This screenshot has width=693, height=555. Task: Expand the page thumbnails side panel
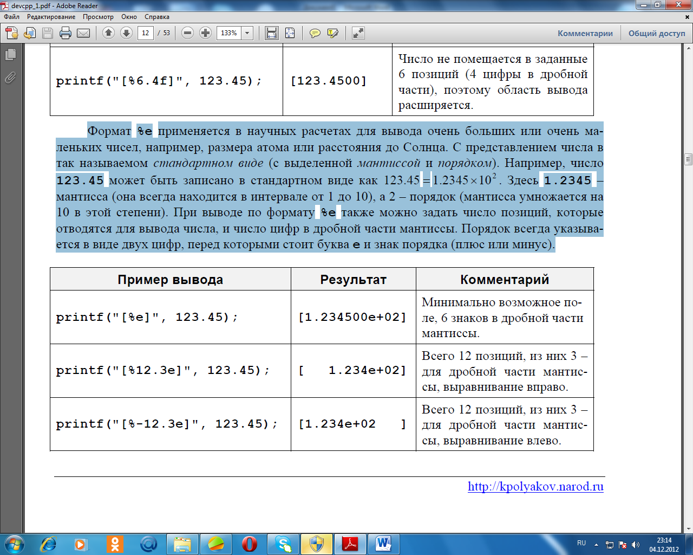point(10,54)
